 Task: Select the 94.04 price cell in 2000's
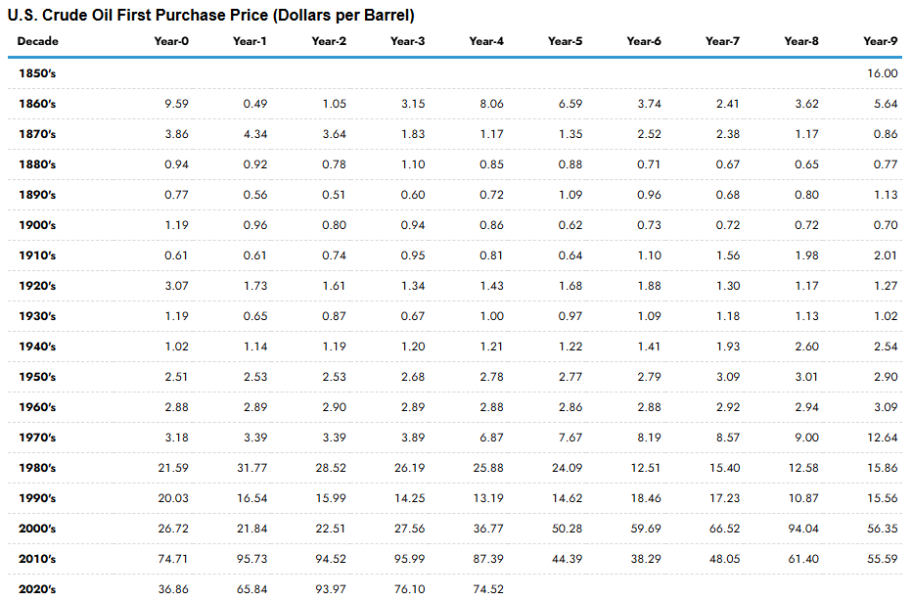point(802,529)
